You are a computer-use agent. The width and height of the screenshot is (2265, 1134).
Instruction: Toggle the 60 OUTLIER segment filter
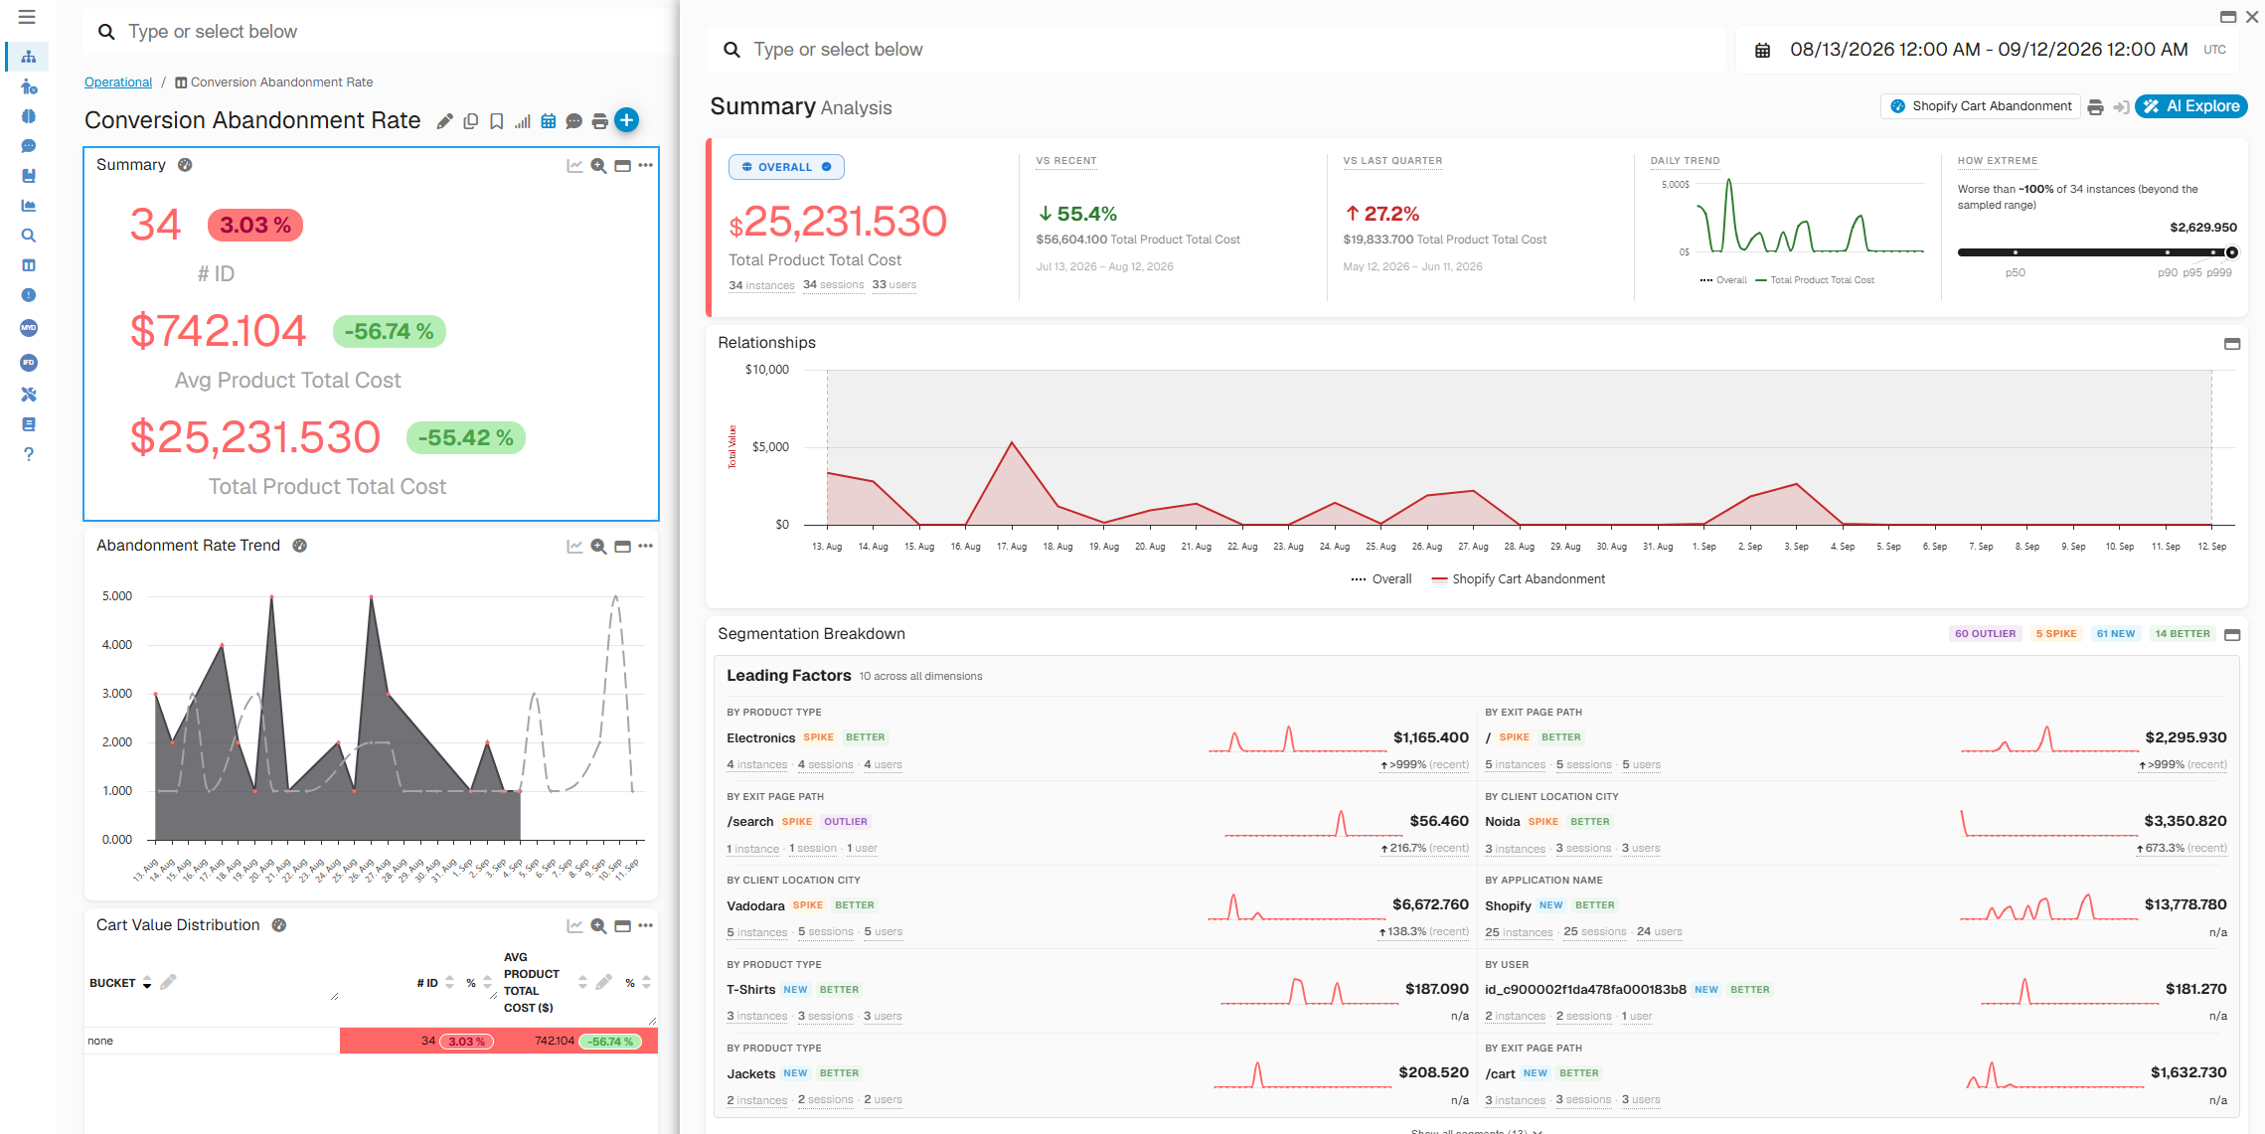1985,634
